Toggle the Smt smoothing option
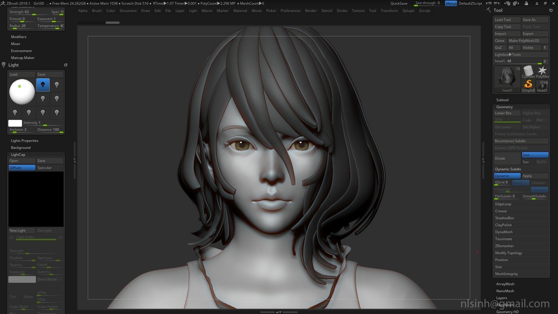Screen dimensions: 558x314 pyautogui.click(x=535, y=155)
